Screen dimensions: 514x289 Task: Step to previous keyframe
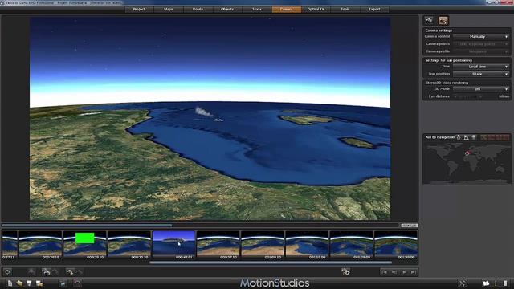(x=394, y=272)
